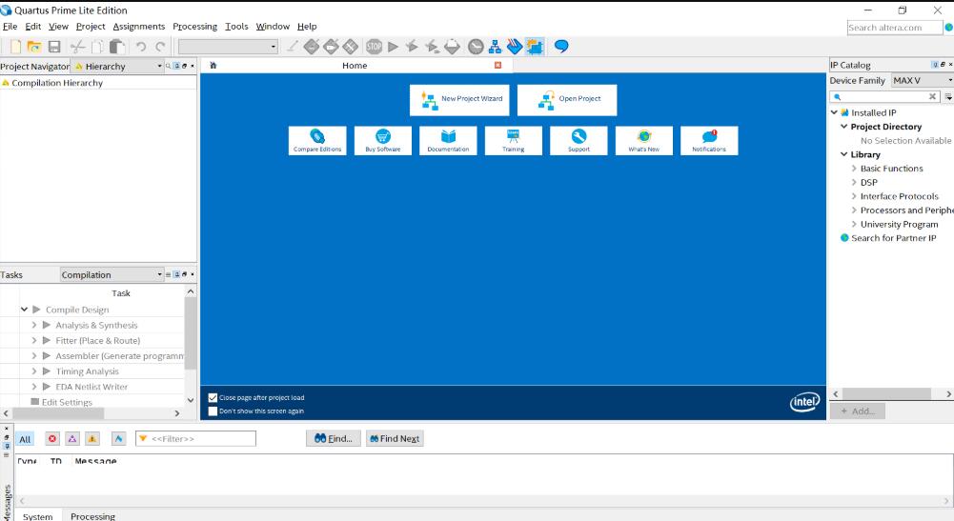Click the STOP processing icon

coord(375,47)
